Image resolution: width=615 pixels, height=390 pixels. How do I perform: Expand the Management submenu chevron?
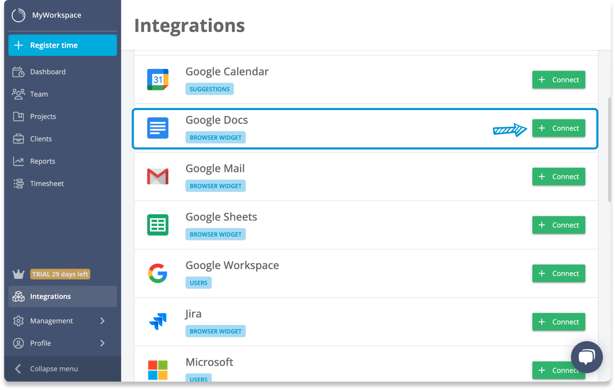[102, 321]
